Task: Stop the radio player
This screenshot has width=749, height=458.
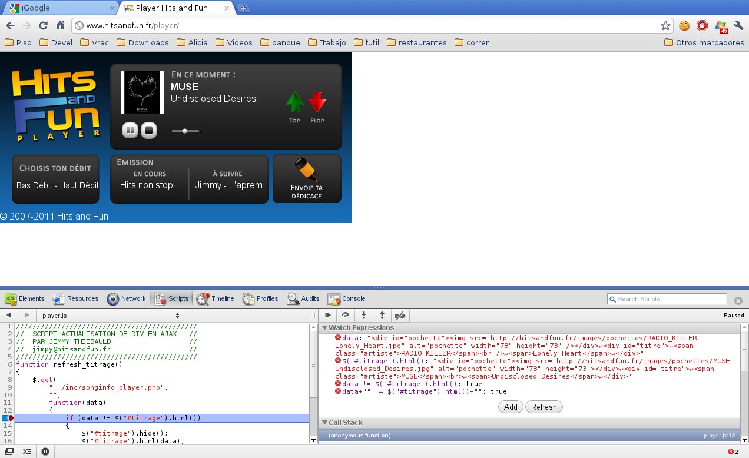Action: tap(149, 130)
